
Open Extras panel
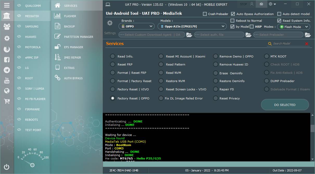pos(77,68)
